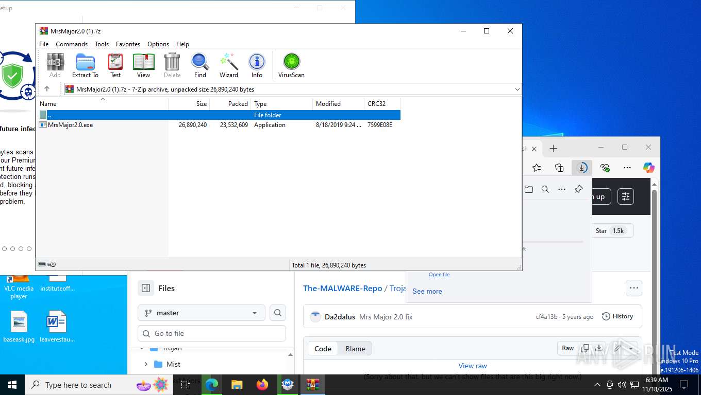This screenshot has height=395, width=701.
Task: Open the Da2dalus author link
Action: [340, 317]
